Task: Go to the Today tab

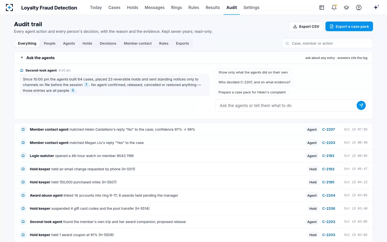Action: tap(96, 8)
